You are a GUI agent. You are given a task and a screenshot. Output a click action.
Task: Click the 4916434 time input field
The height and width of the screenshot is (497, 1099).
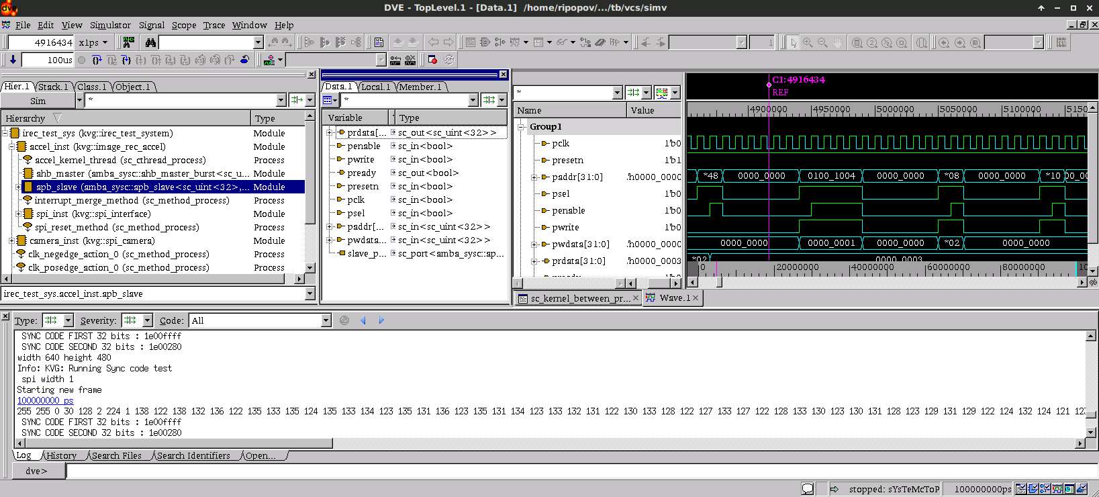coord(40,42)
